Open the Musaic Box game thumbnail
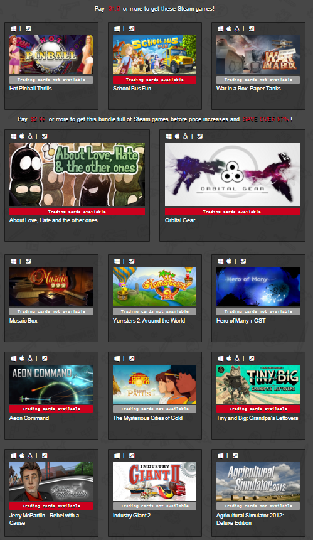This screenshot has height=540, width=313. pyautogui.click(x=51, y=287)
